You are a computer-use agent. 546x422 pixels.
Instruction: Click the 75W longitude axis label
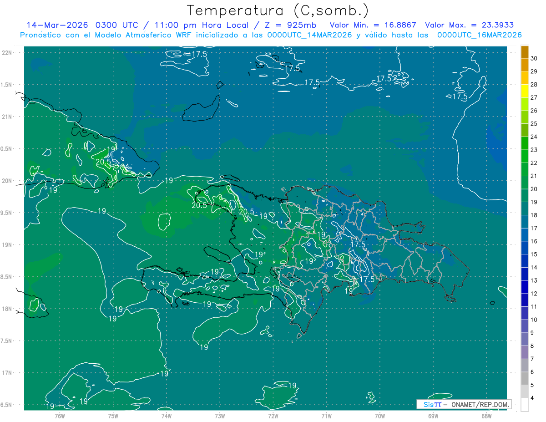click(113, 416)
